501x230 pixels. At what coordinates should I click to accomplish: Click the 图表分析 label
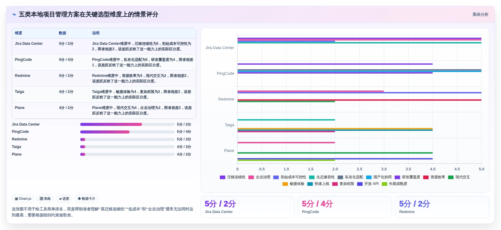coord(480,15)
